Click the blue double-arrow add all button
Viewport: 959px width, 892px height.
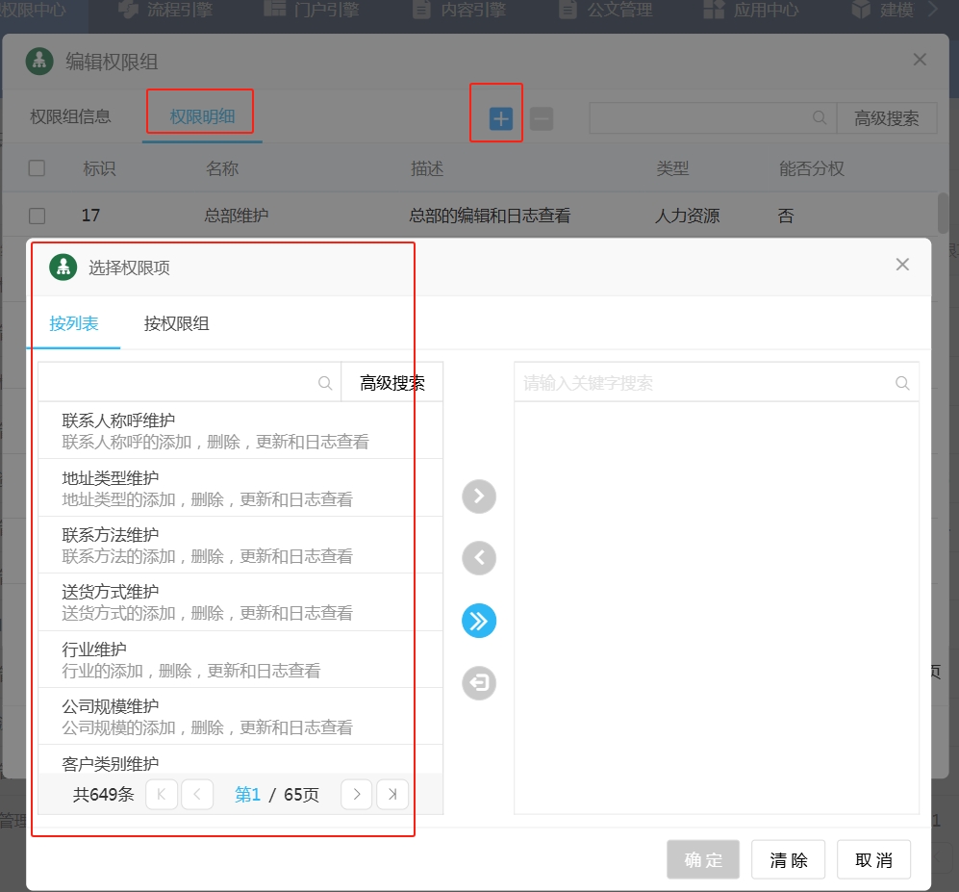[479, 621]
